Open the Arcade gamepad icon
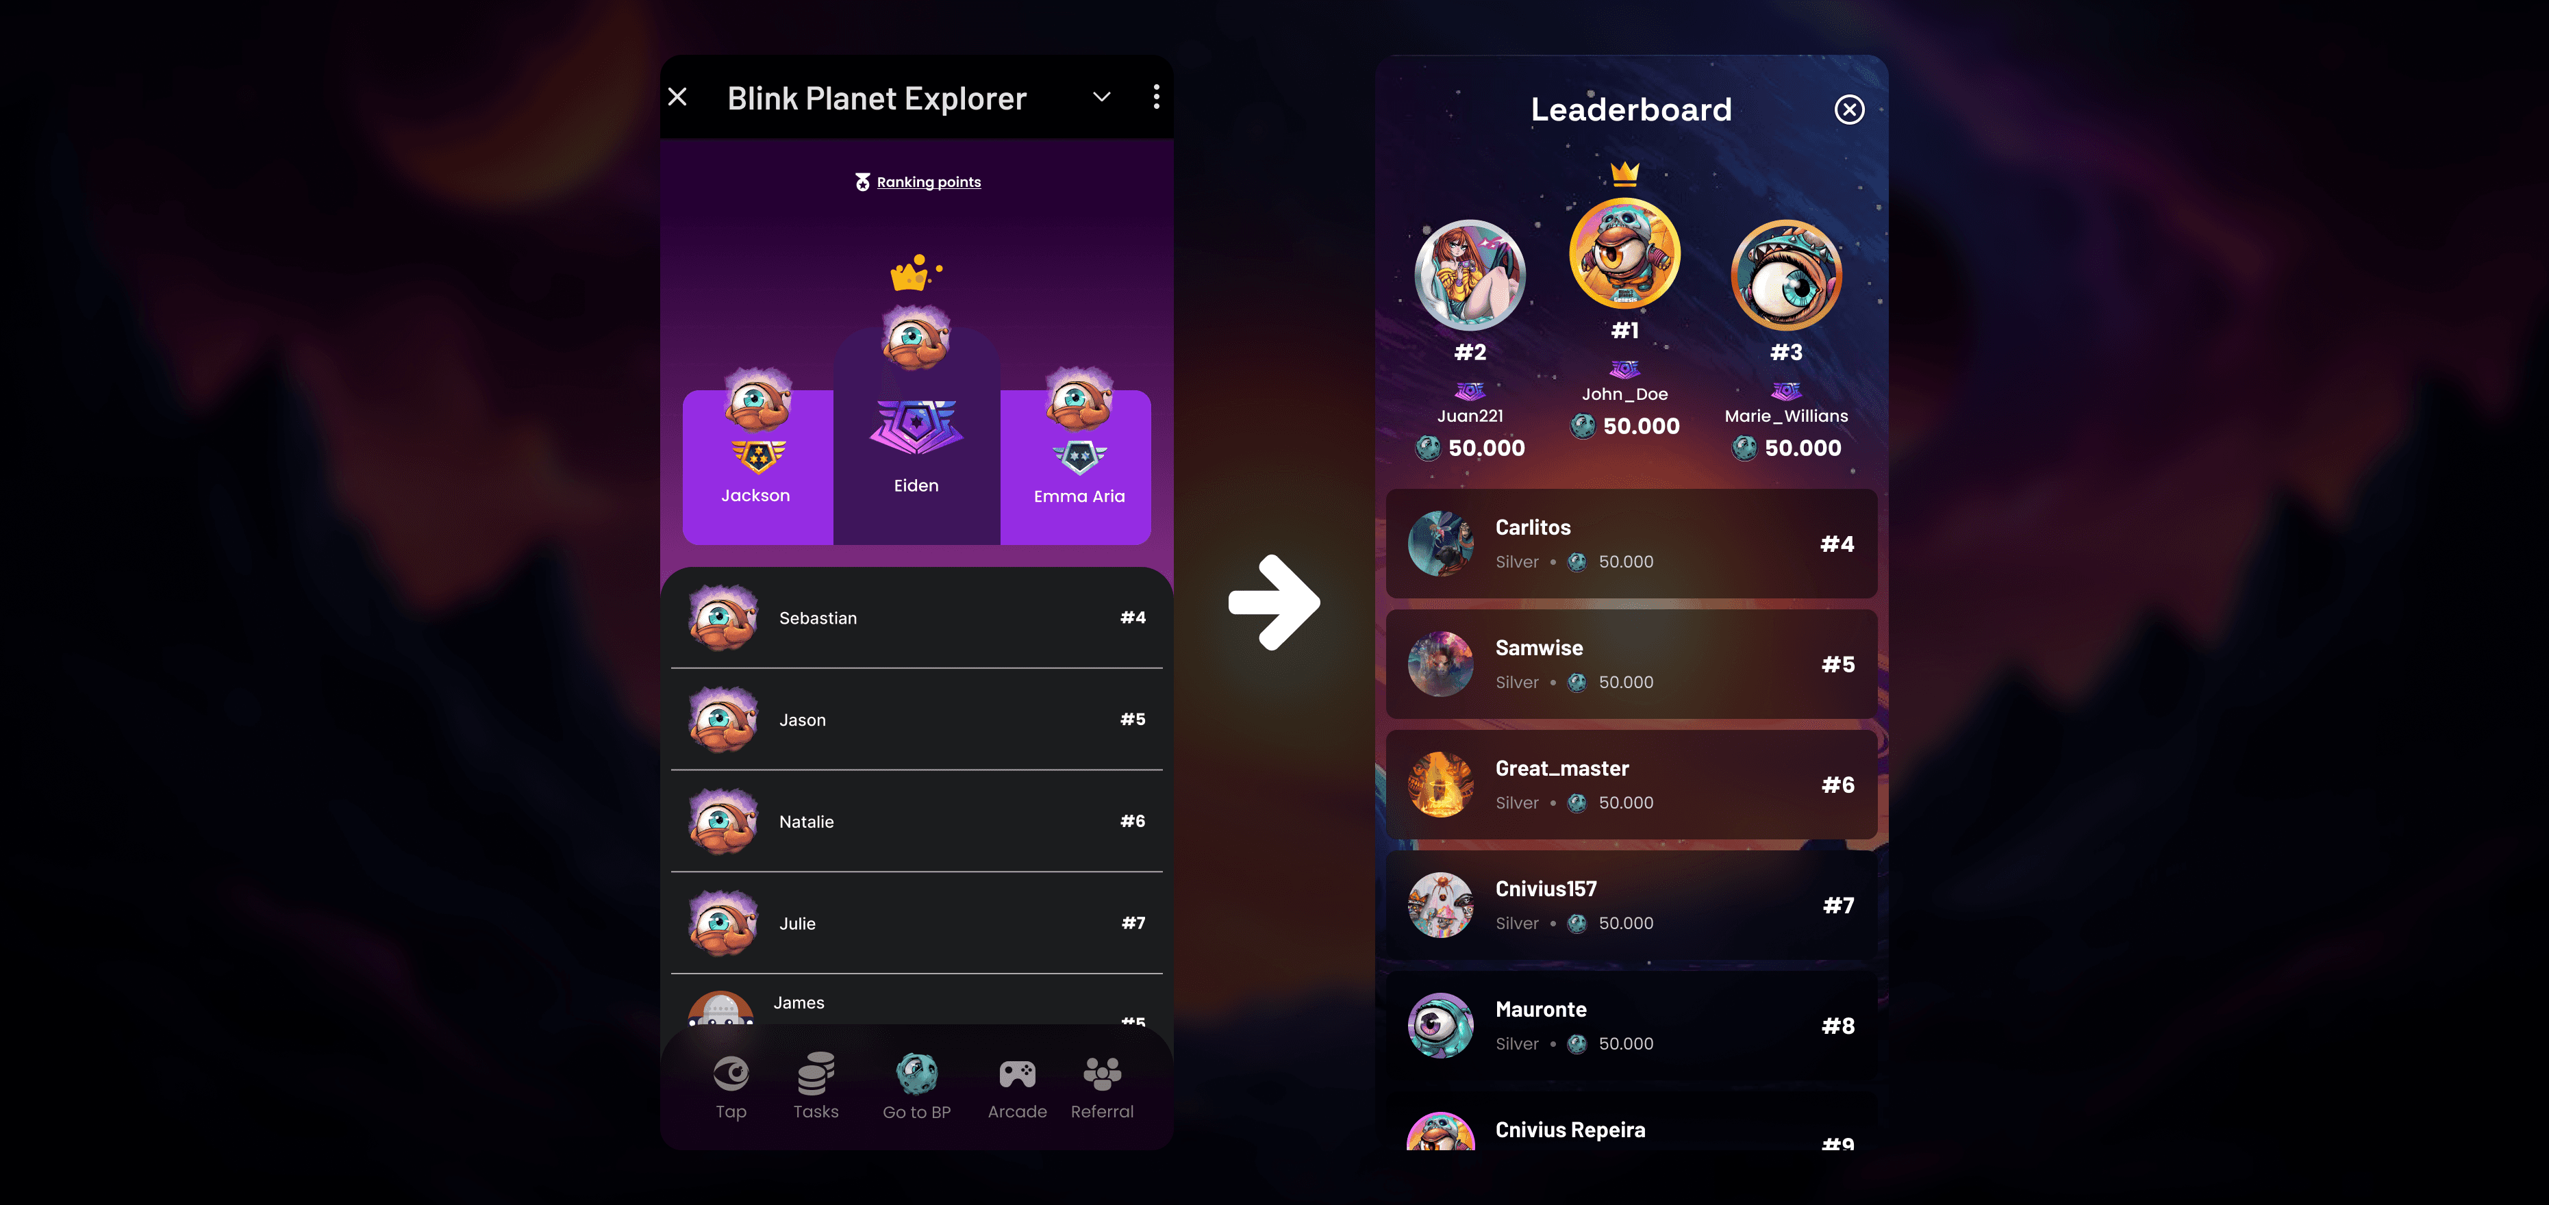Viewport: 2549px width, 1205px height. tap(1017, 1074)
